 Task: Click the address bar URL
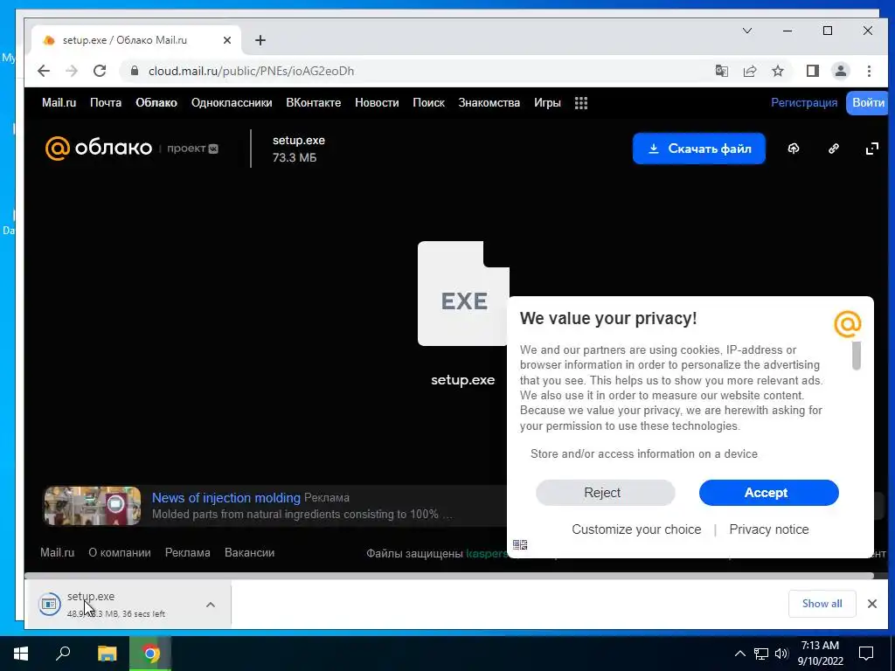pos(251,71)
